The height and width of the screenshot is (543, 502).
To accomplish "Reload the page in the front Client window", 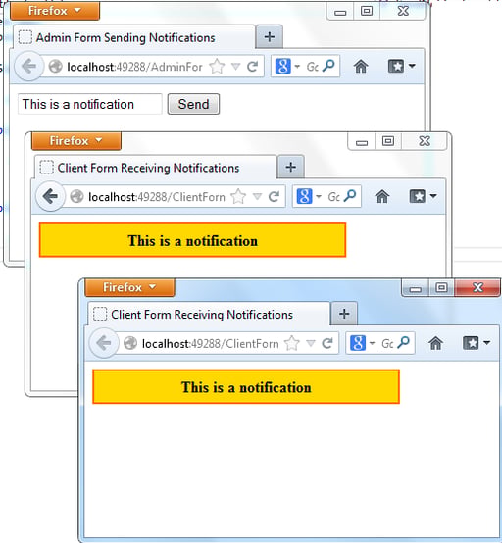I will pyautogui.click(x=327, y=343).
